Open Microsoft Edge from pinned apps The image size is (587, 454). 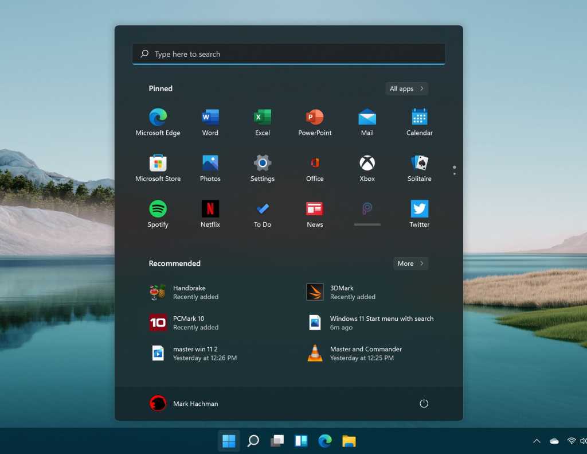[158, 122]
